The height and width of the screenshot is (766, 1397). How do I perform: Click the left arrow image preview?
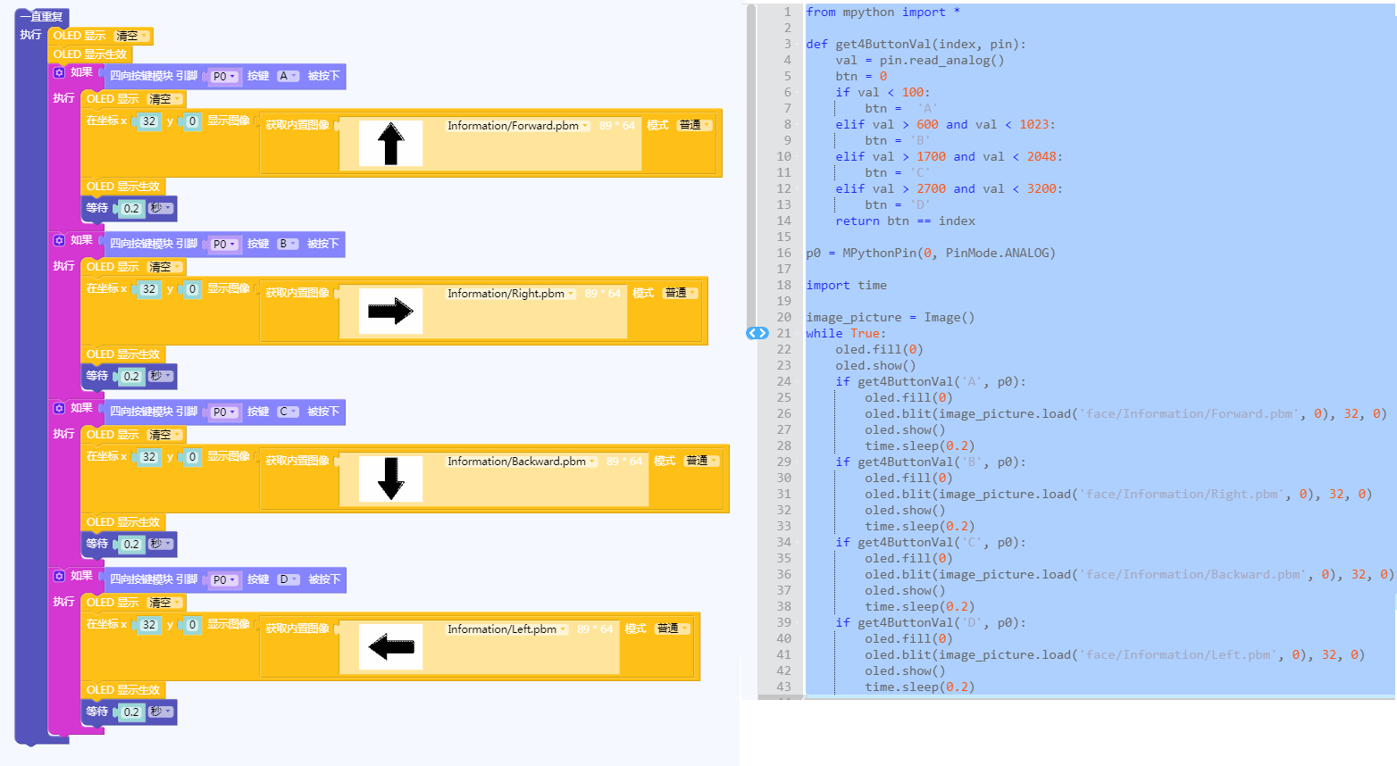click(390, 647)
